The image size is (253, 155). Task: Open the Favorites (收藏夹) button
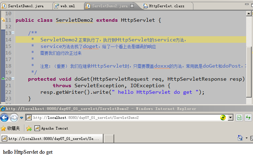10,128
